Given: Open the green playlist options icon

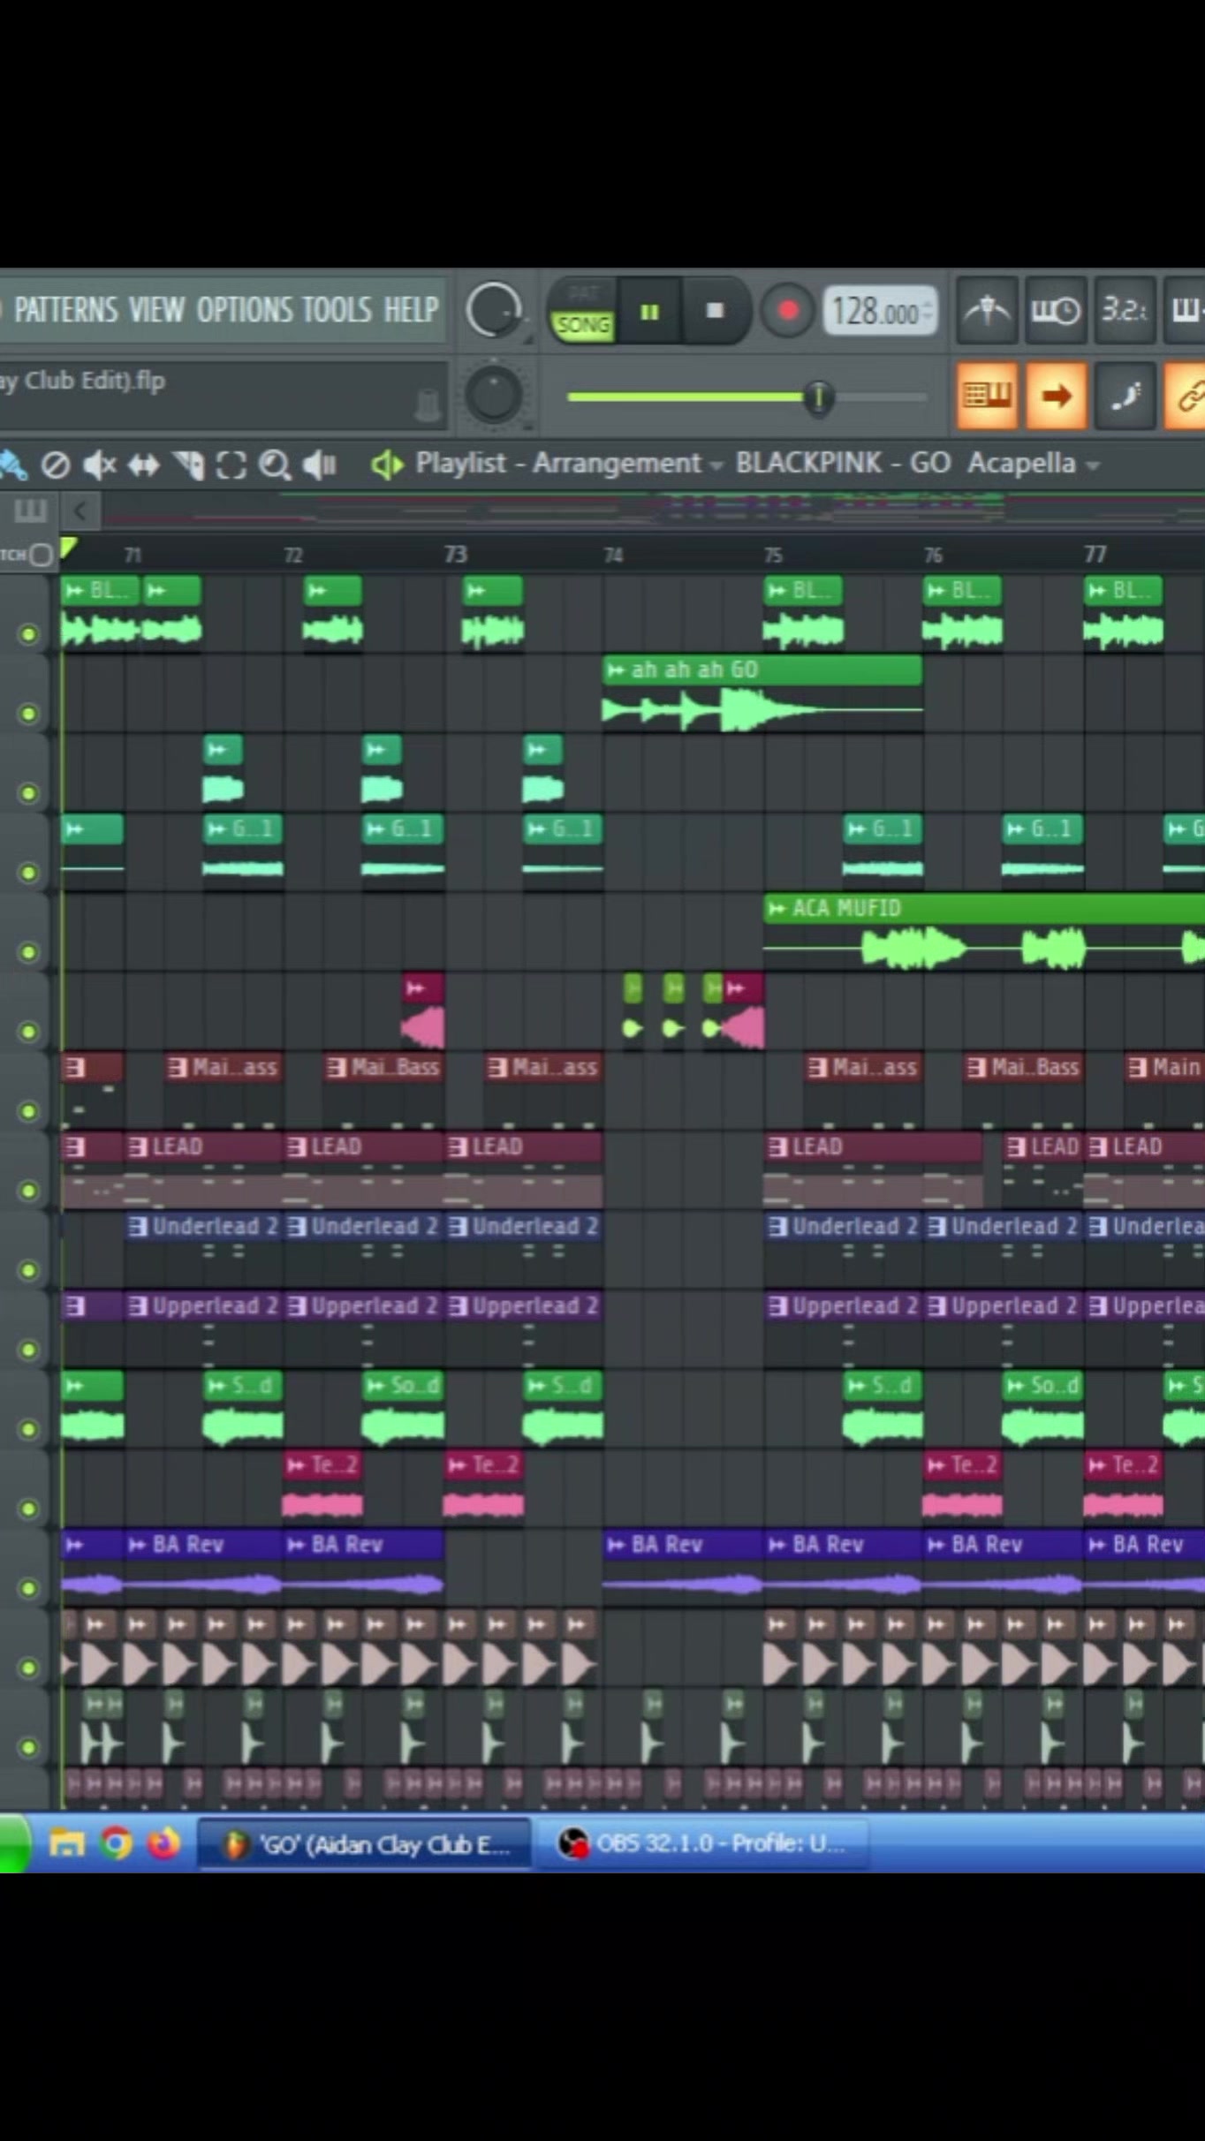Looking at the screenshot, I should 387,465.
